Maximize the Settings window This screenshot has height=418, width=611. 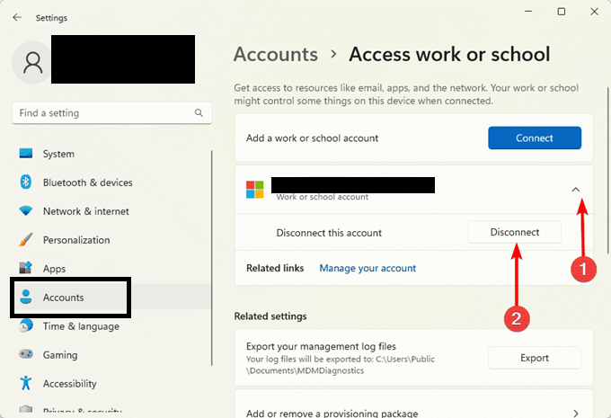click(x=561, y=12)
